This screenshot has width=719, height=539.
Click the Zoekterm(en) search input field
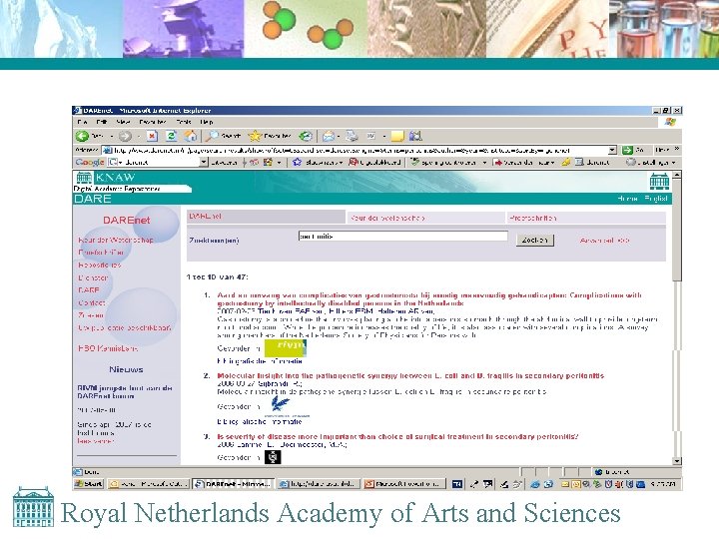403,236
